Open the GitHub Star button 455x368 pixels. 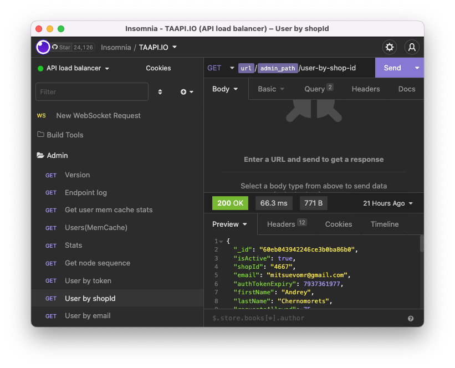(x=62, y=47)
